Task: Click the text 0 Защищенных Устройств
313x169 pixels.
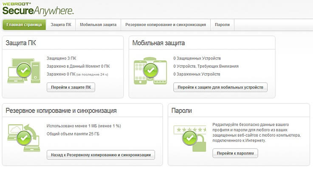Action: point(197,58)
